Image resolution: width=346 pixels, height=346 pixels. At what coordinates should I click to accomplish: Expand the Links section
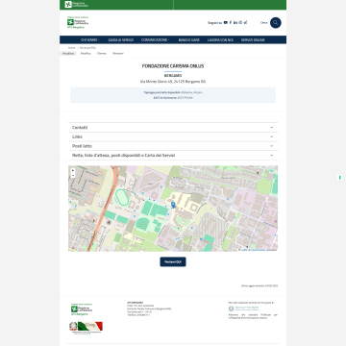[173, 136]
